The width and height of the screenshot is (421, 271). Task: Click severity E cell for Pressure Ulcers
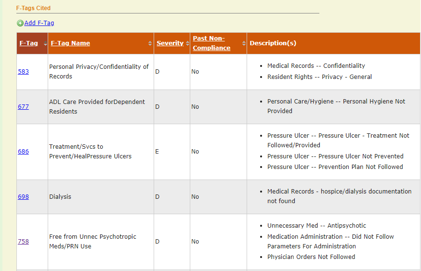click(158, 152)
